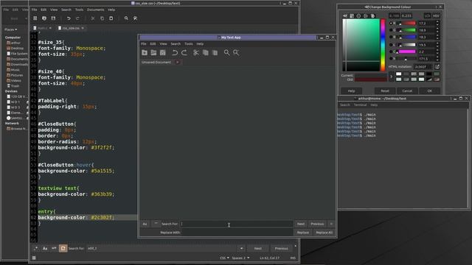
Task: Click open file icon in css editor toolbar
Action: [44, 18]
